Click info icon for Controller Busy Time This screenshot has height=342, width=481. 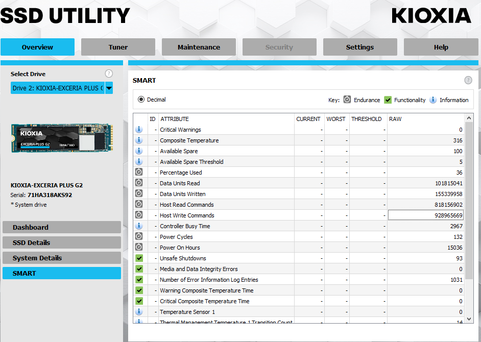pyautogui.click(x=139, y=226)
